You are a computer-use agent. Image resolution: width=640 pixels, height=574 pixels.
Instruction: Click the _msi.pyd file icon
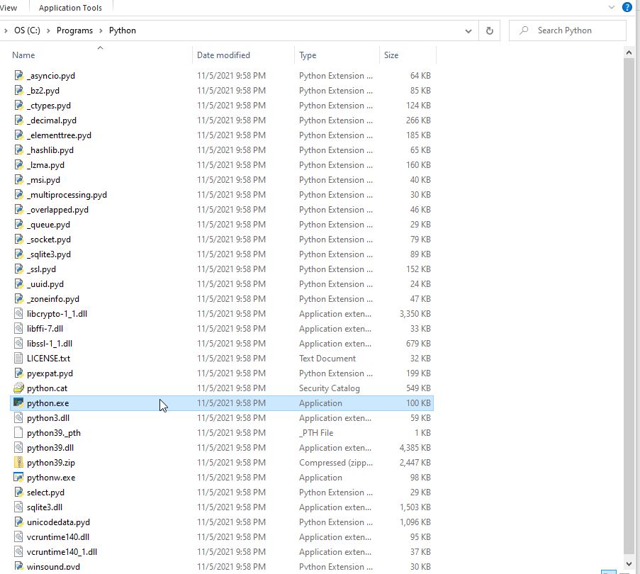coord(18,179)
